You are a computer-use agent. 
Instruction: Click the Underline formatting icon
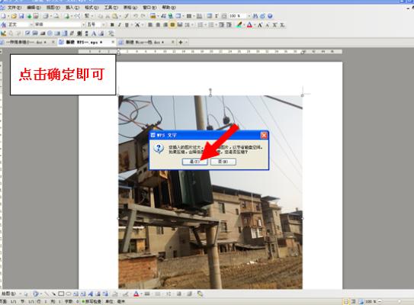tap(127, 25)
